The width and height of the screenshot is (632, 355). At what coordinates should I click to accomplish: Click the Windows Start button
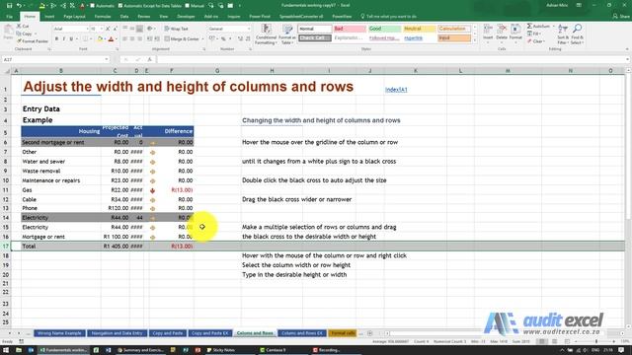(x=6, y=350)
